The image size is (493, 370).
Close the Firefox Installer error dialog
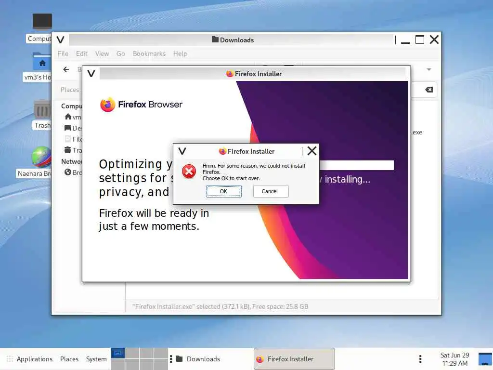coord(311,151)
